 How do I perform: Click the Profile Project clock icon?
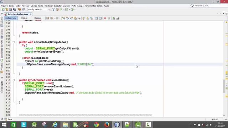72,10
